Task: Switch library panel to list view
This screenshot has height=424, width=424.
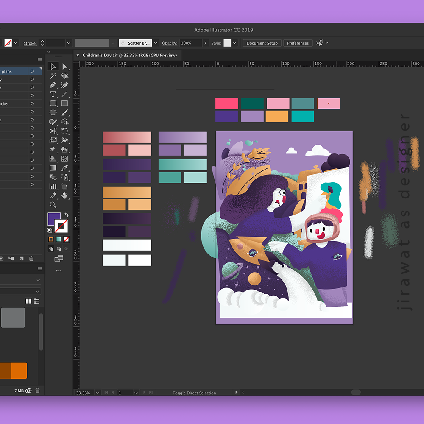Action: (37, 301)
